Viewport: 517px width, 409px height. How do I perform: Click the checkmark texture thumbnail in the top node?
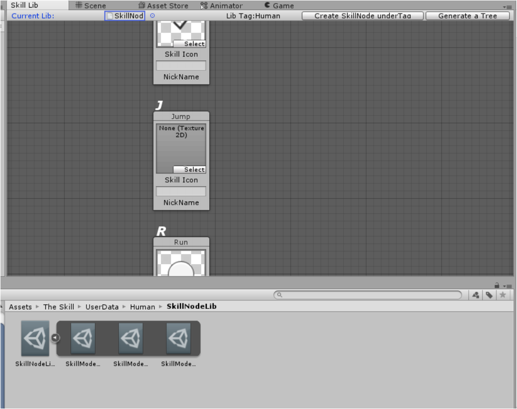[x=181, y=31]
